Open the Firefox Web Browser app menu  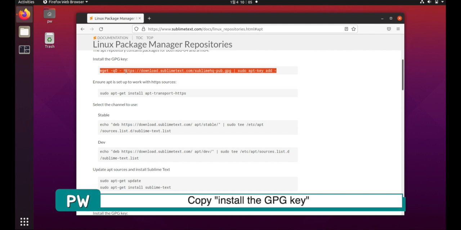tap(66, 2)
